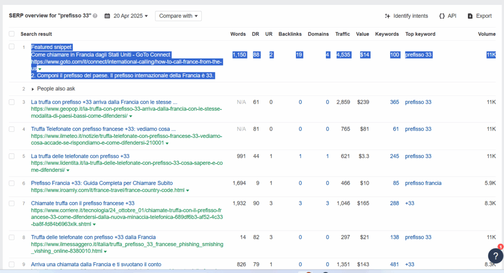Open the 20 Apr 2025 date dropdown
Screen dimensions: 504x273
(x=130, y=16)
